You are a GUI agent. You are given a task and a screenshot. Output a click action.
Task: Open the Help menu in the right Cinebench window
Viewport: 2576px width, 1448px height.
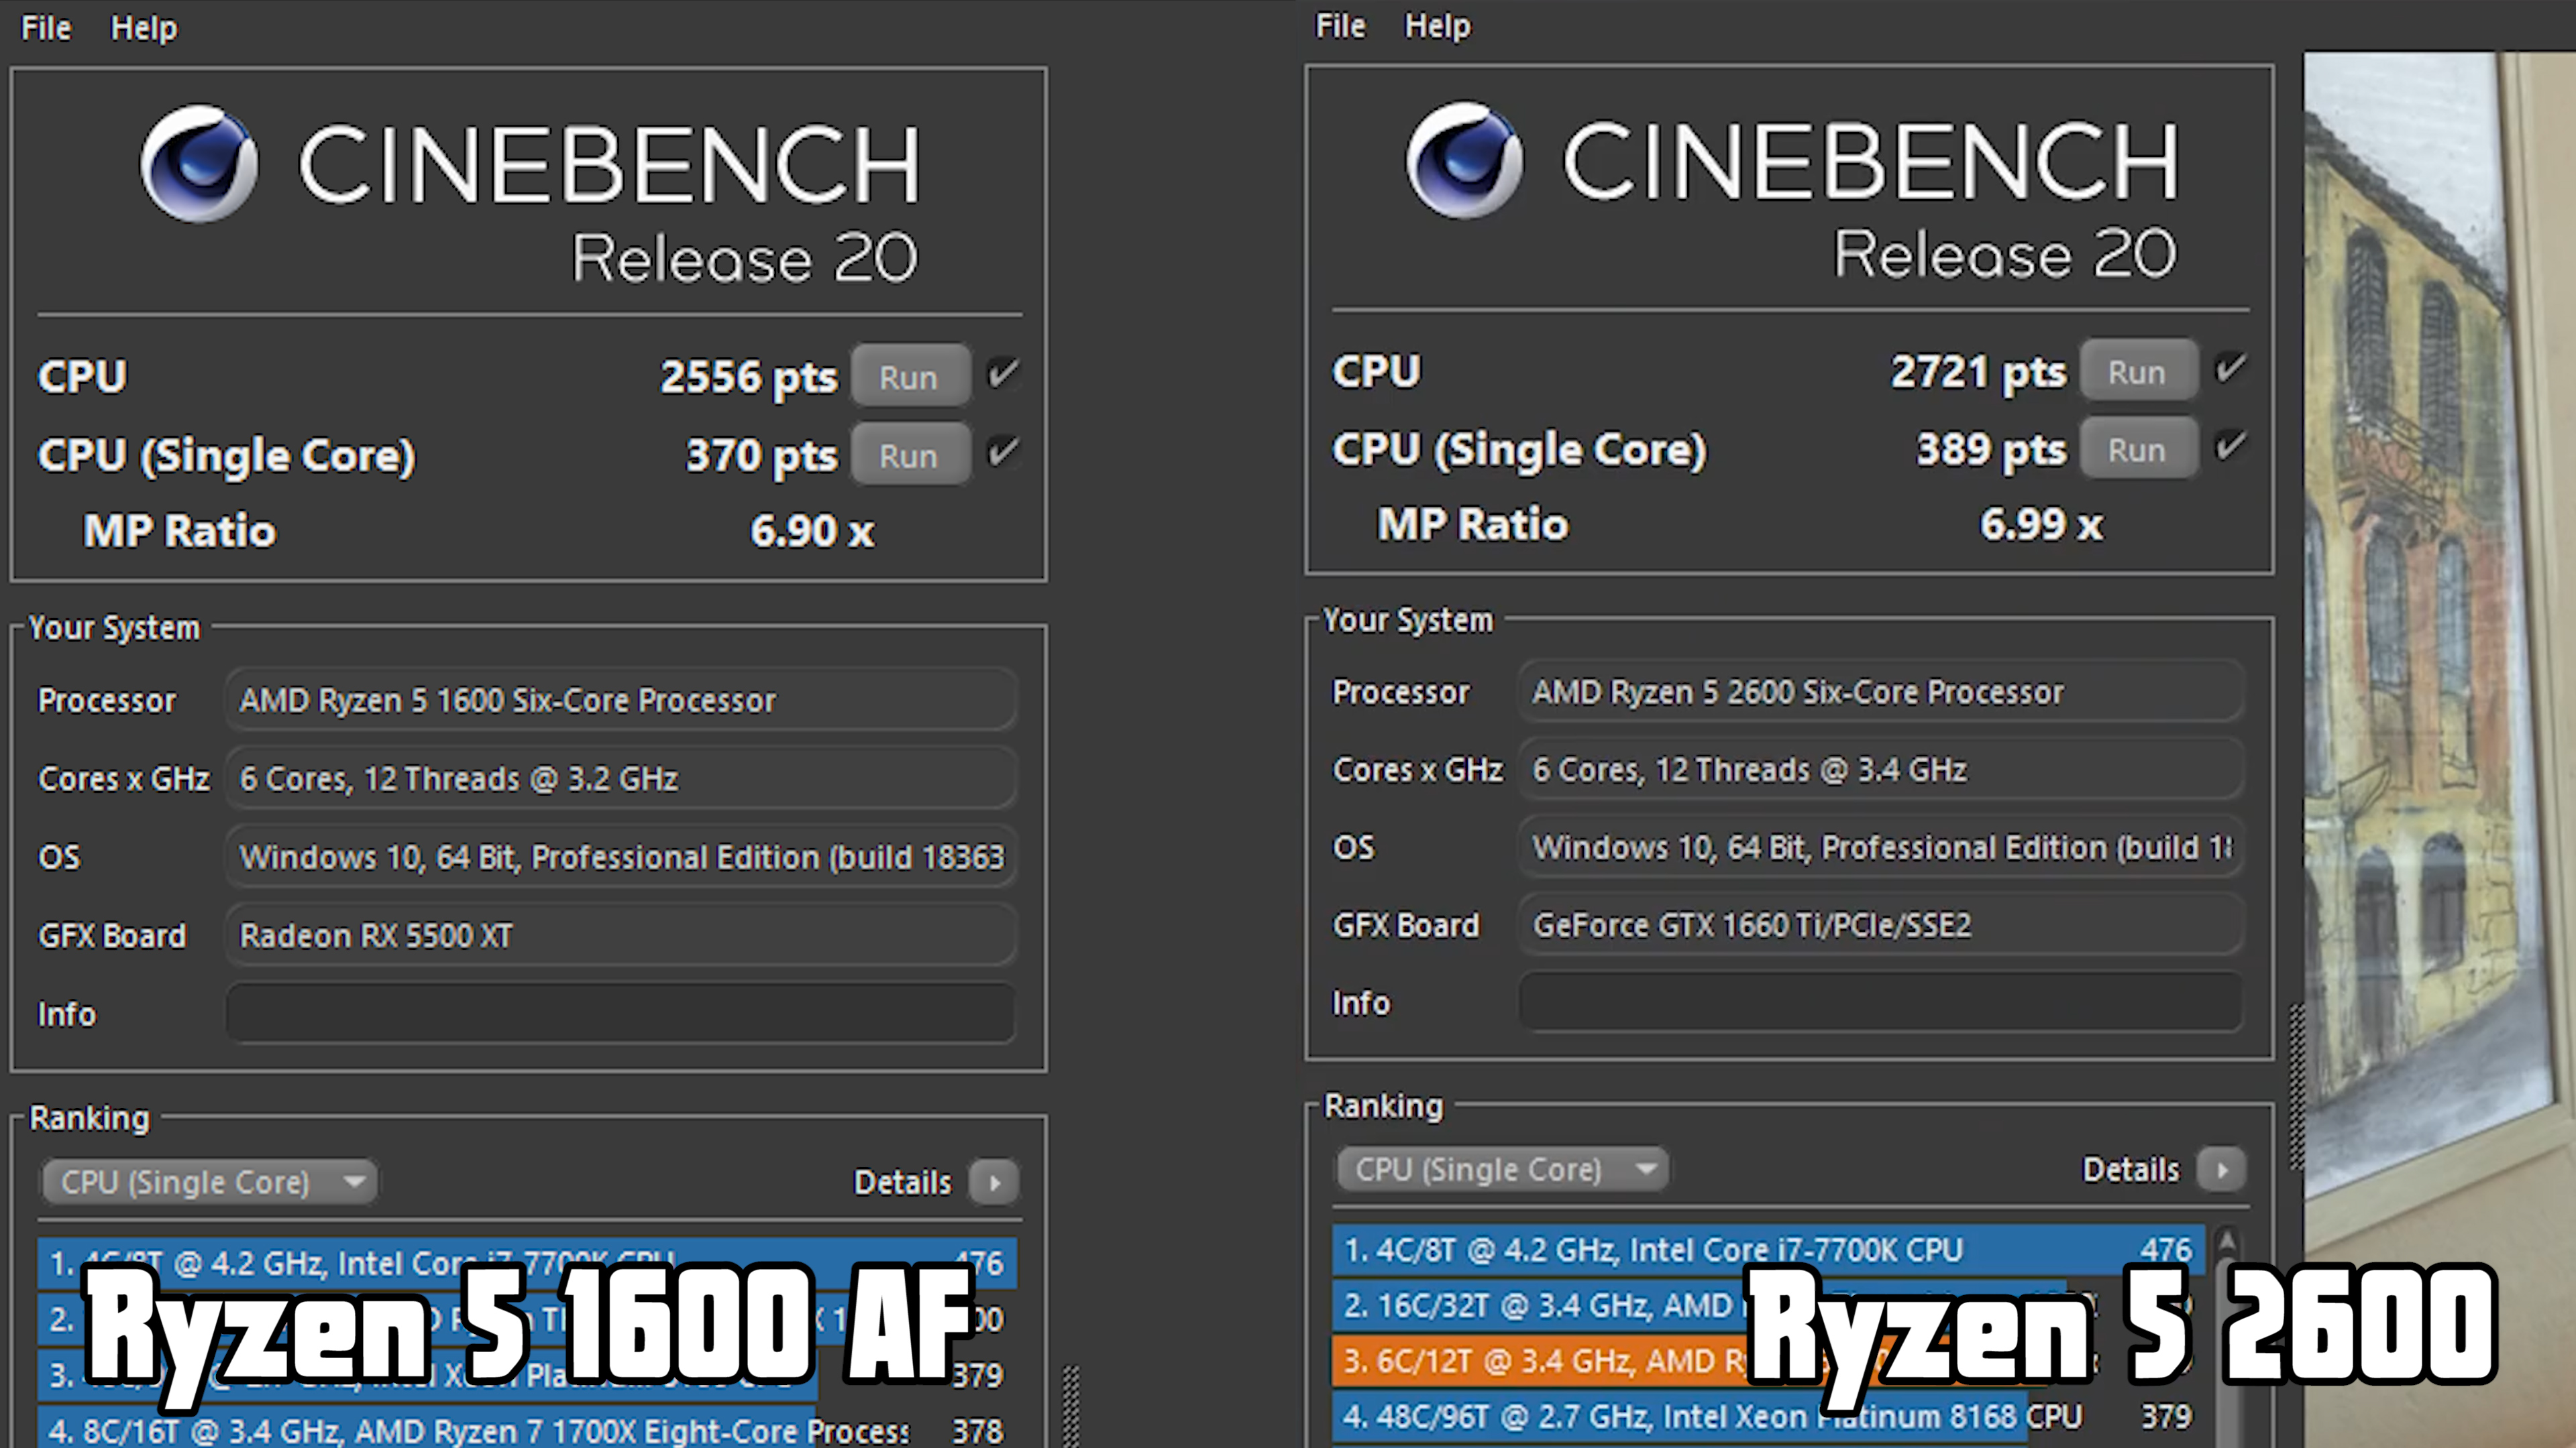coord(1437,26)
